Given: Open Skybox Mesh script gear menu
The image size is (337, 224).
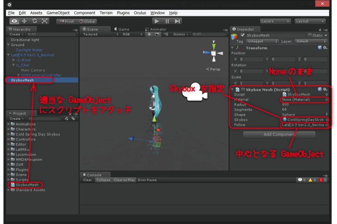Looking at the screenshot, I should 325,89.
